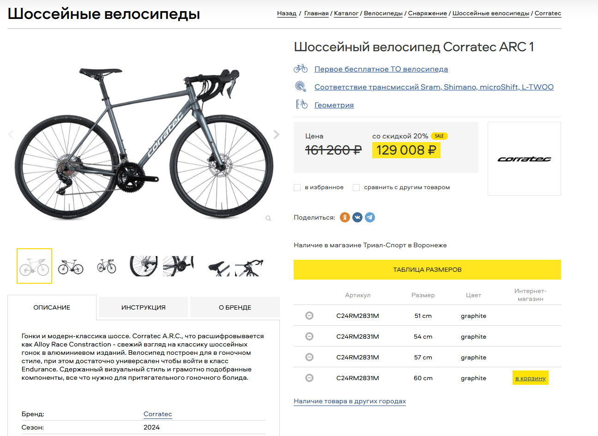Click the magnifier zoom icon on photo
Screen dimensions: 598x436
pyautogui.click(x=268, y=218)
